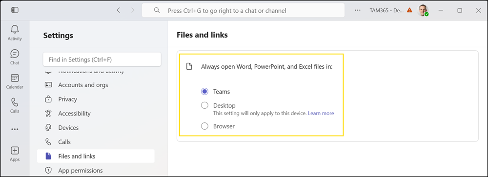The height and width of the screenshot is (177, 488).
Task: Open the Apps store icon
Action: click(15, 151)
